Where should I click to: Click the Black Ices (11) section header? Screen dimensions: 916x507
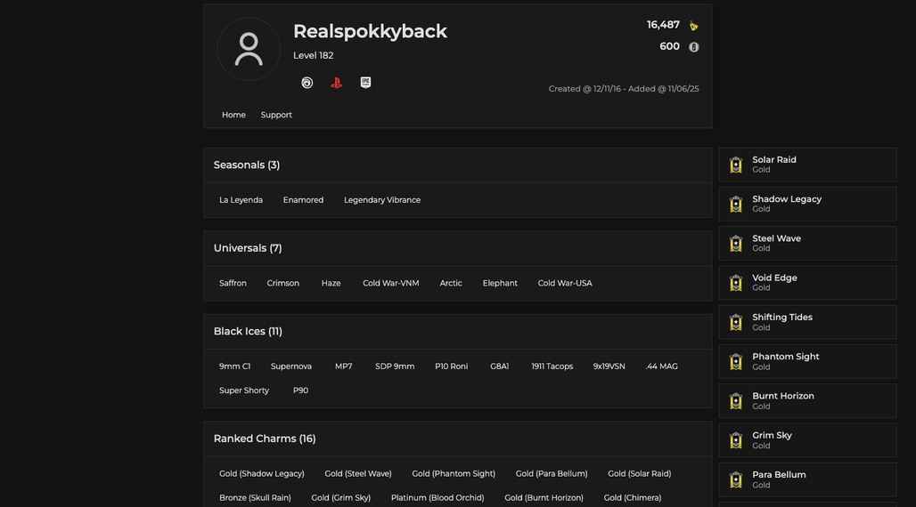tap(248, 332)
